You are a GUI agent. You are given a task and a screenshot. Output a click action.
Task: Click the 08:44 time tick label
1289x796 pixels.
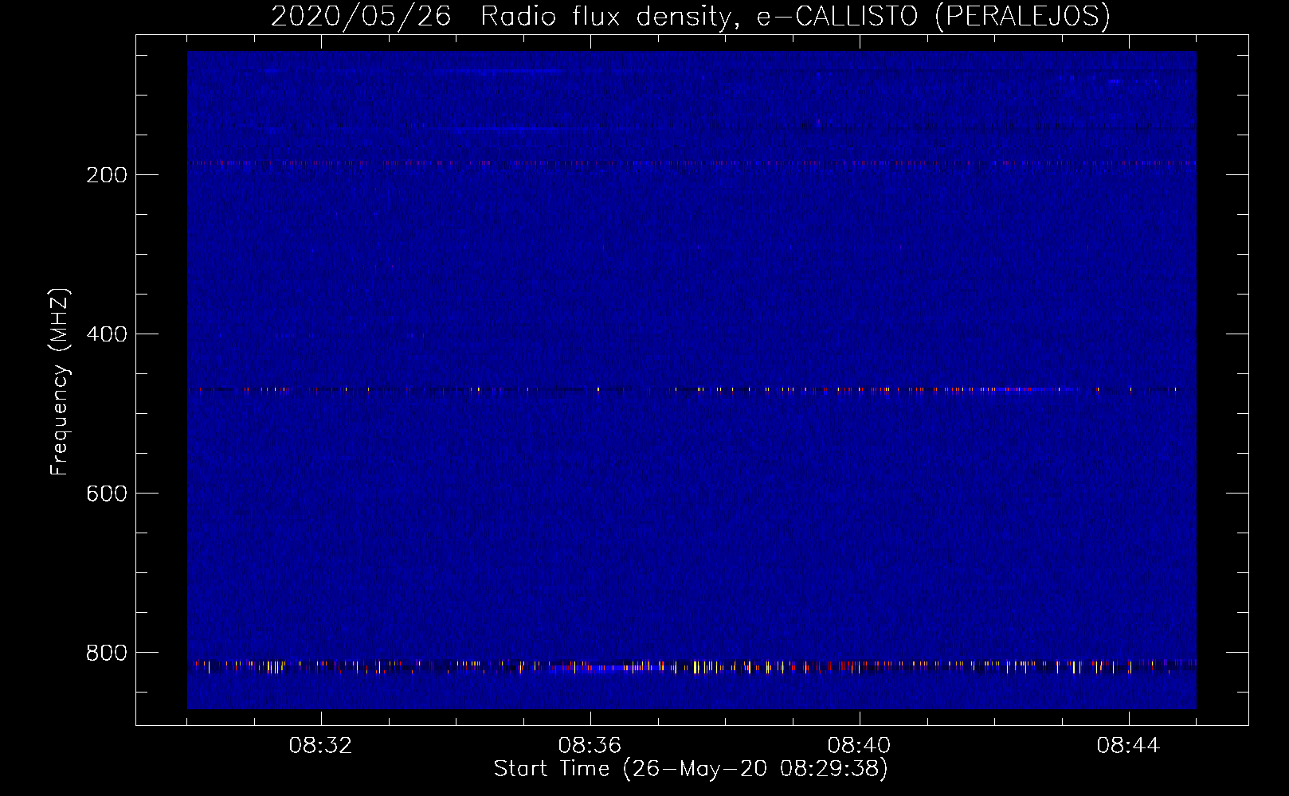click(1128, 746)
